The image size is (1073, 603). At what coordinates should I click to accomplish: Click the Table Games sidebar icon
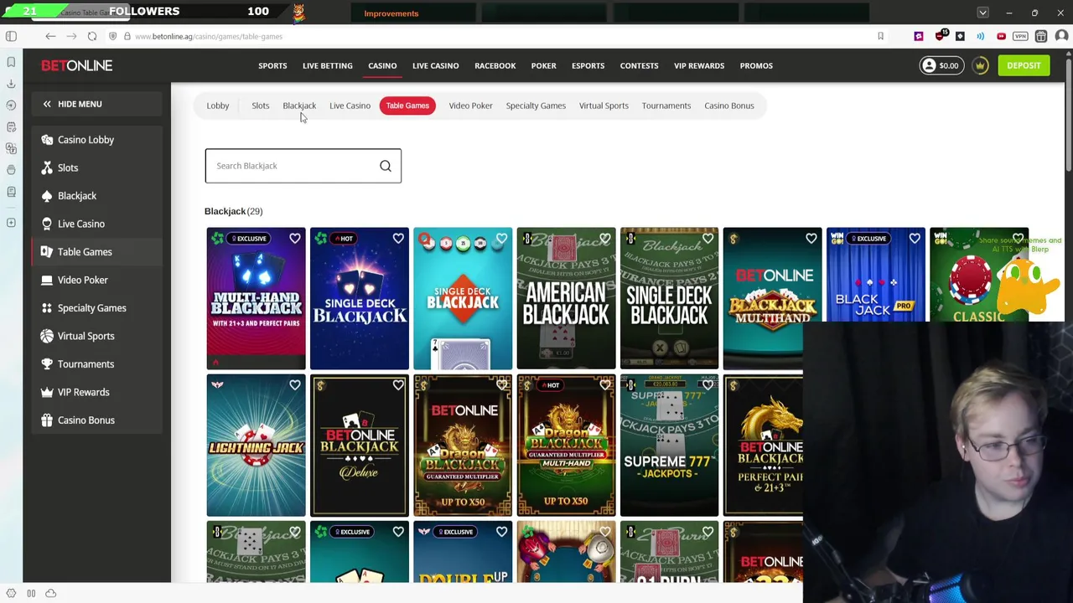pos(47,252)
